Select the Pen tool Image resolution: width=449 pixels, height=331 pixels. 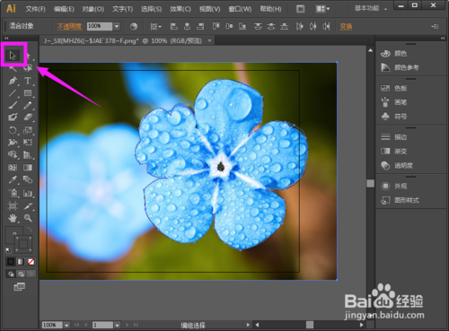pos(13,81)
